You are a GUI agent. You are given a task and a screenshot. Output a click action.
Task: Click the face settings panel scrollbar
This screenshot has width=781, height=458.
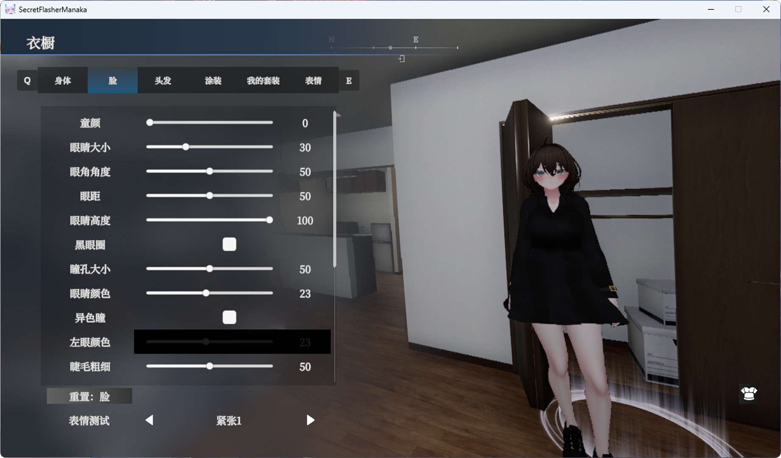point(335,191)
